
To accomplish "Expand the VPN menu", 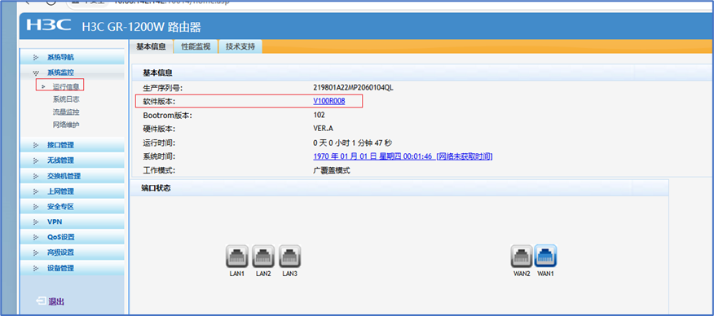I will pyautogui.click(x=73, y=222).
